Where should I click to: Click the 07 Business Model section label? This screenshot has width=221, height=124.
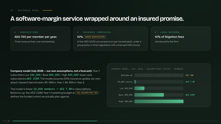[25, 10]
